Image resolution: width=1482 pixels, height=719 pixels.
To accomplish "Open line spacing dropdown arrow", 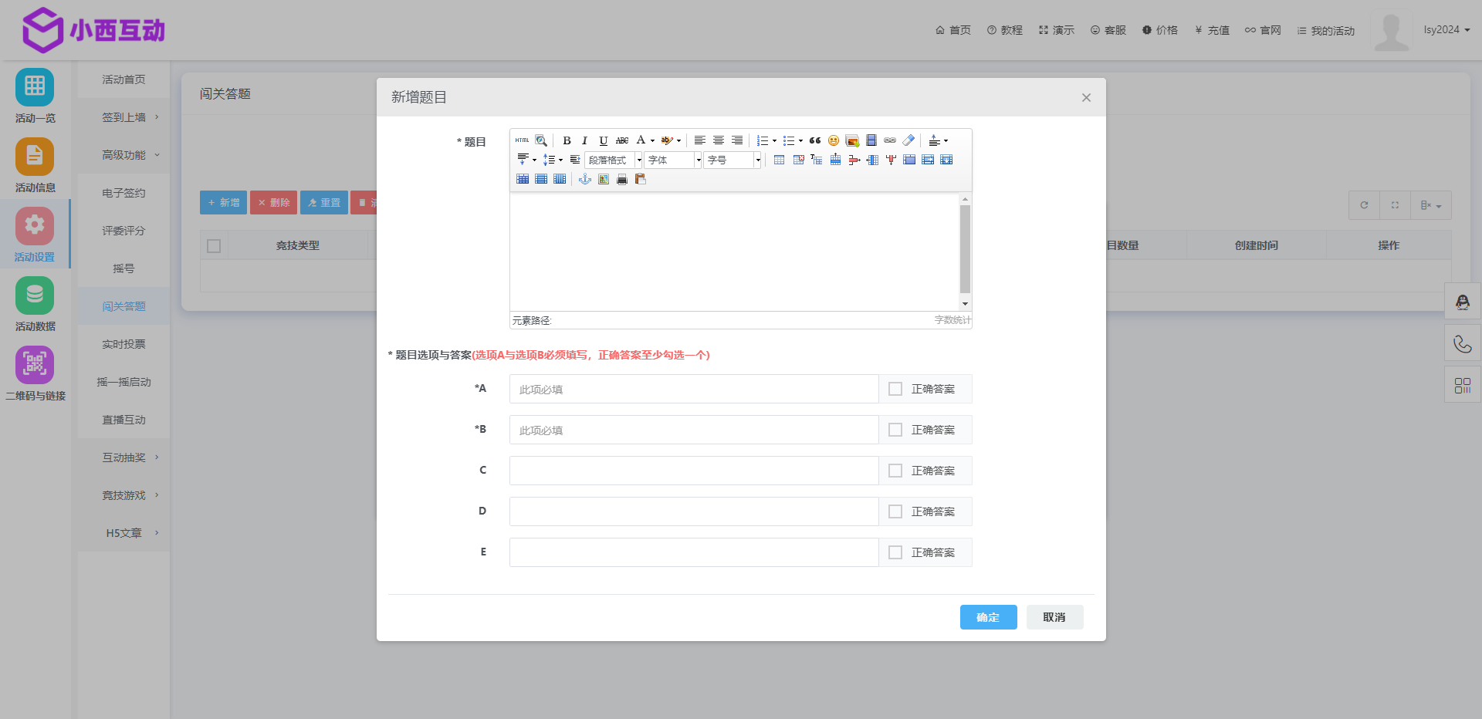I will click(x=560, y=160).
